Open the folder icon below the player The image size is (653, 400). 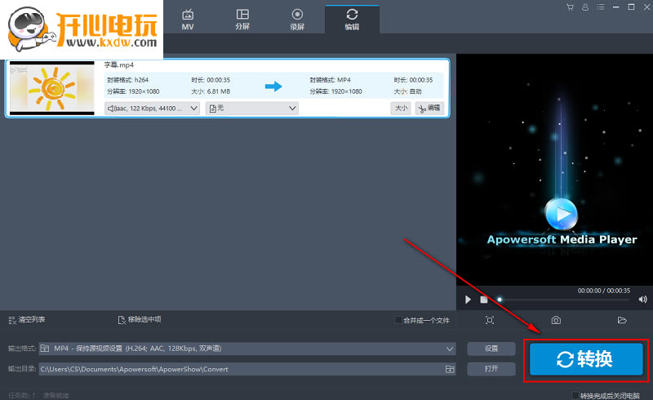pyautogui.click(x=621, y=321)
